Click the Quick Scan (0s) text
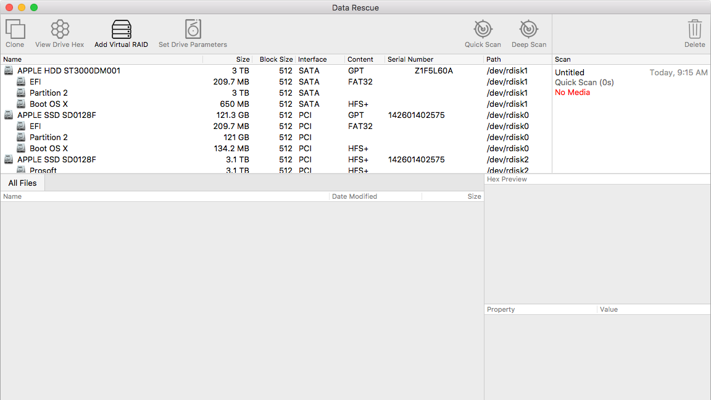Image resolution: width=711 pixels, height=400 pixels. [584, 83]
